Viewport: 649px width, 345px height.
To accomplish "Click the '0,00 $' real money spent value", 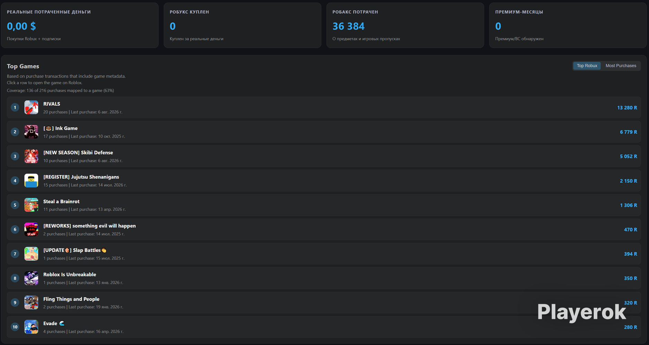I will click(21, 26).
